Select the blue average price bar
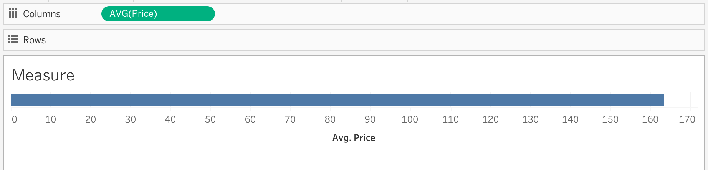708x170 pixels. (337, 100)
